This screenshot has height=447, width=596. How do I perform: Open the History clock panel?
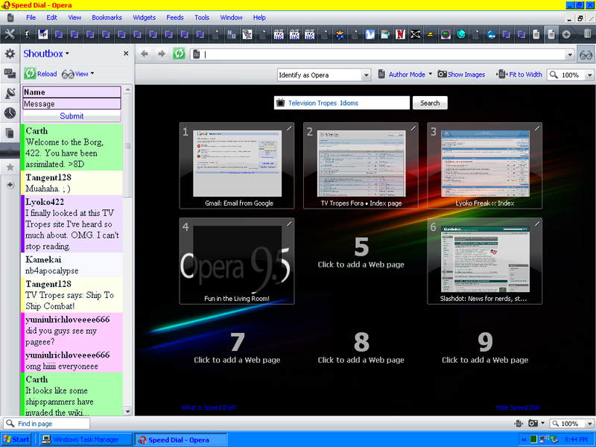10,113
